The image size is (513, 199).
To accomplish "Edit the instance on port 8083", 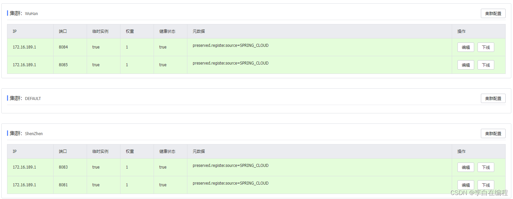I will click(465, 167).
